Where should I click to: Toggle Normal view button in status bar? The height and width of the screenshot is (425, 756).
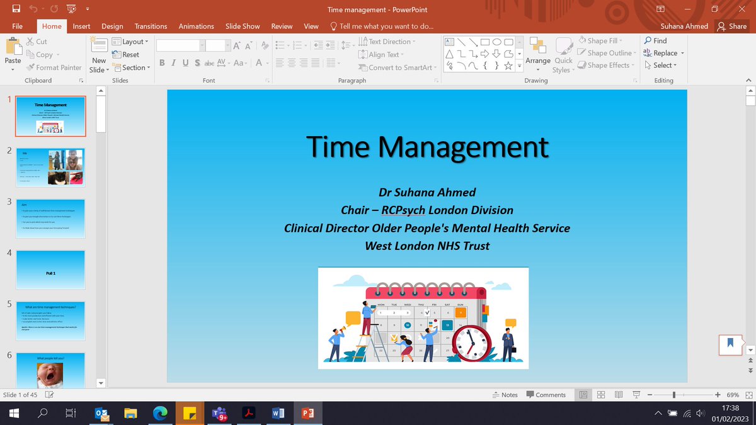tap(583, 395)
